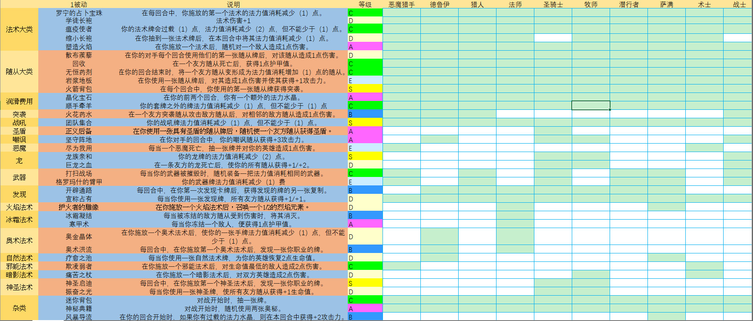
Task: Select the 神圣启迪 name cell
Action: [x=79, y=283]
